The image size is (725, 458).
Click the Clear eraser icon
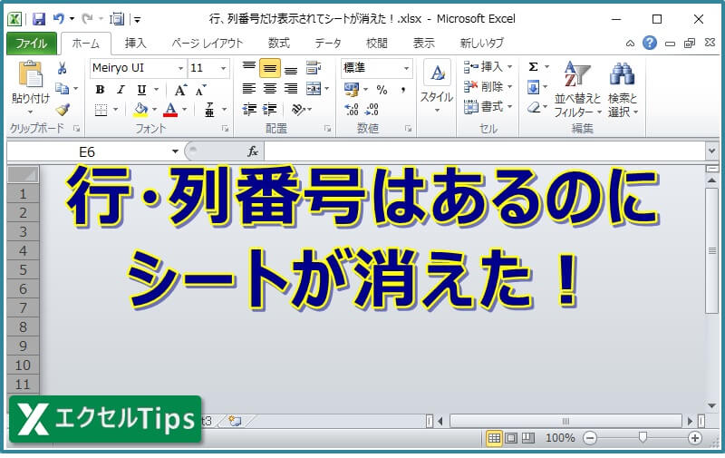tap(534, 107)
